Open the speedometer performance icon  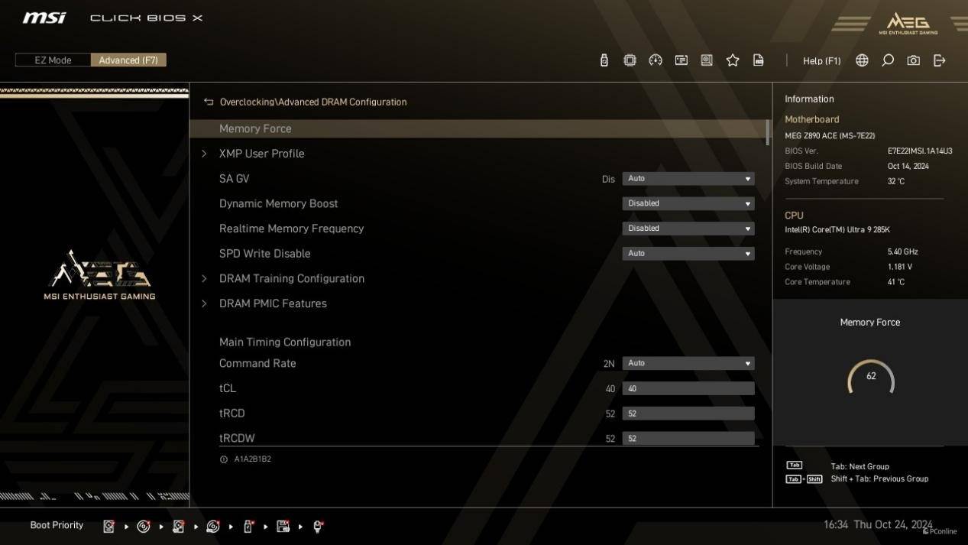(x=656, y=60)
